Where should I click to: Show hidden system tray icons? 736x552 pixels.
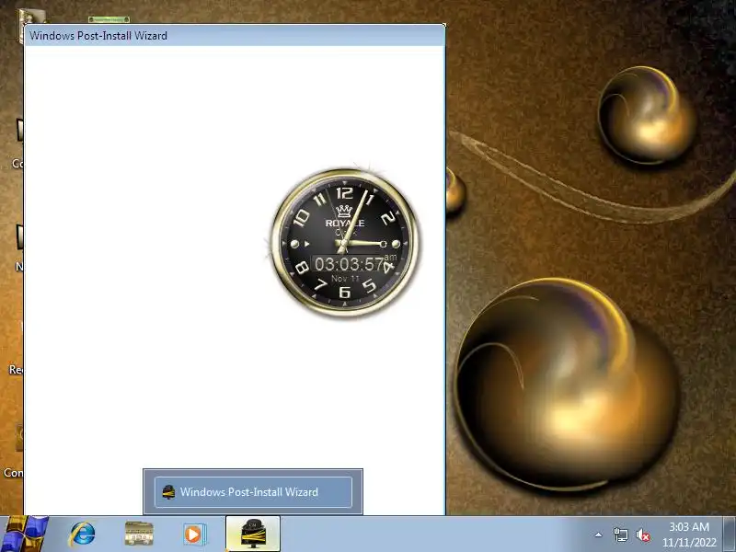coord(599,535)
